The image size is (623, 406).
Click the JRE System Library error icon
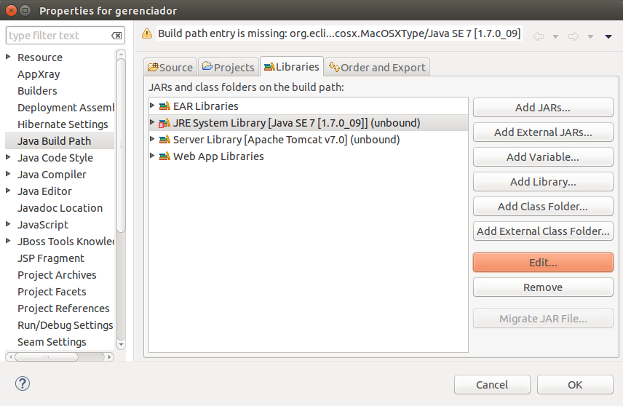coord(164,123)
